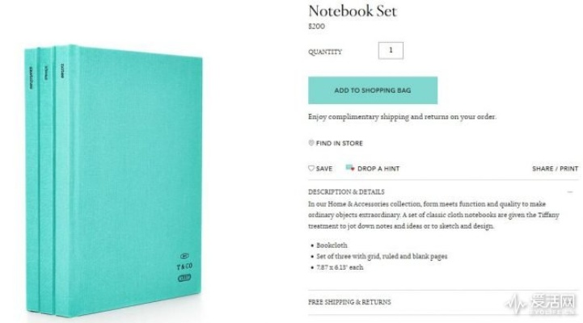
Task: Click the envelope icon for Drop a Hint
Action: (350, 168)
